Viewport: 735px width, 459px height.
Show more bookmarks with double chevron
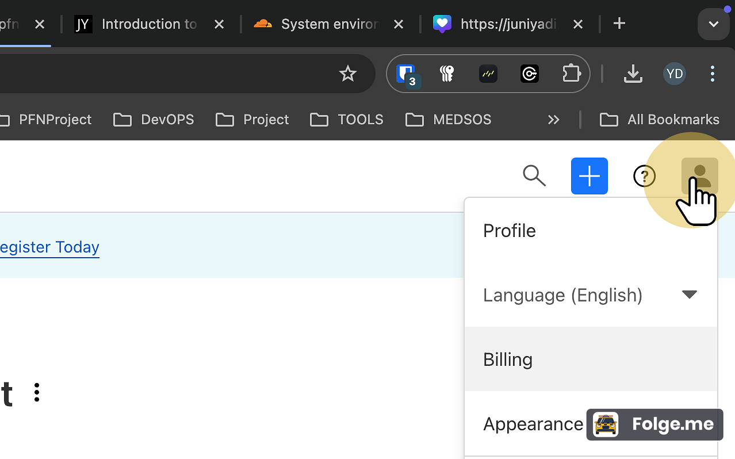click(553, 120)
